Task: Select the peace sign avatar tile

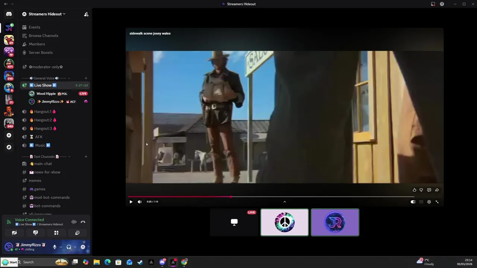Action: (x=285, y=222)
